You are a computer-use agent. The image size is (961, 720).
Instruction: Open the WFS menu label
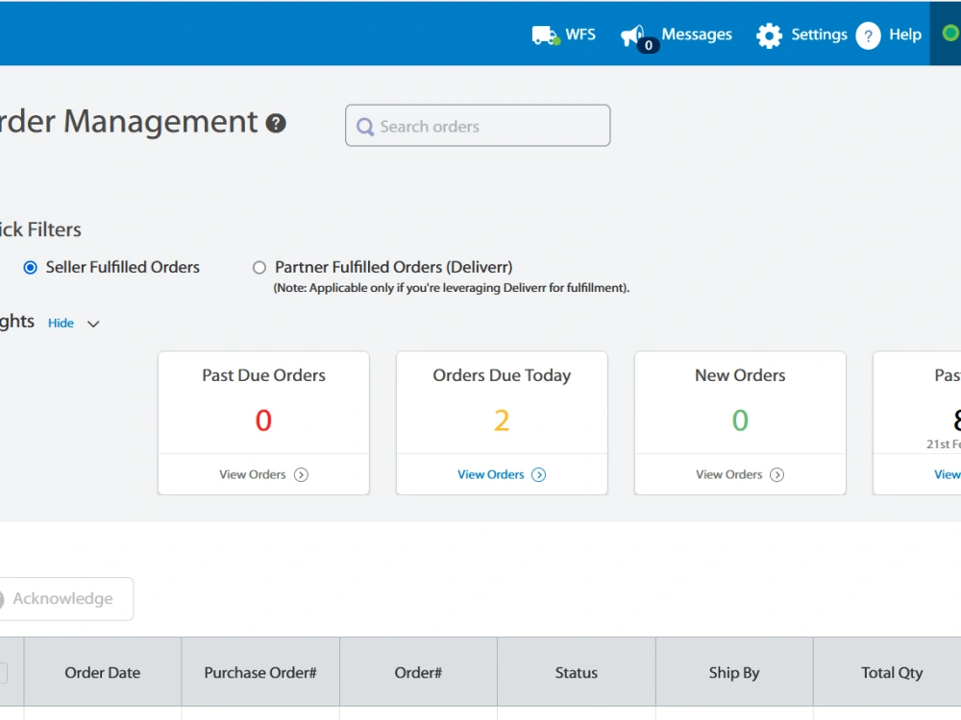(x=580, y=35)
